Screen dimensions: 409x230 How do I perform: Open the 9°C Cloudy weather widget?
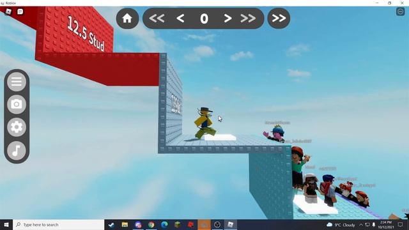coord(341,225)
